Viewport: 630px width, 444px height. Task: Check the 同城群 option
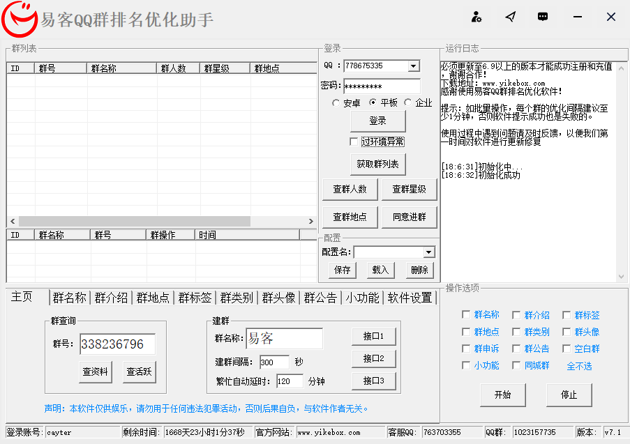point(517,365)
